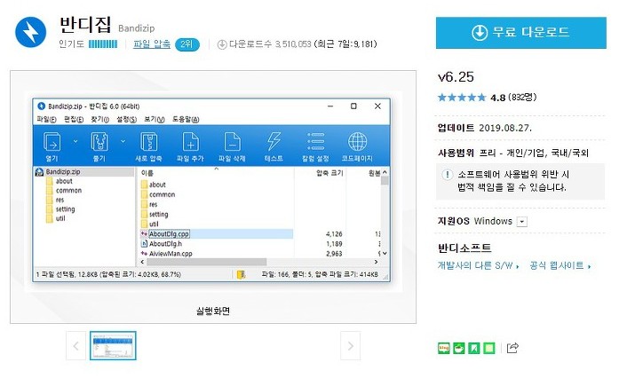Screen dimensions: 619x378
Task: Open the 편집(E) menu
Action: click(x=74, y=119)
